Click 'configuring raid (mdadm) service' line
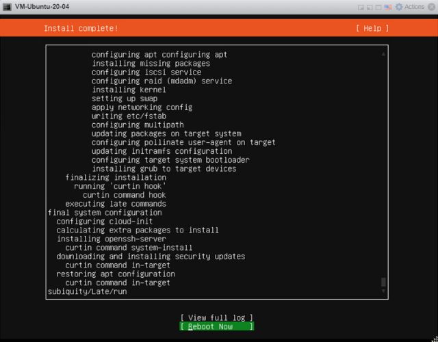The image size is (438, 342). tap(162, 81)
